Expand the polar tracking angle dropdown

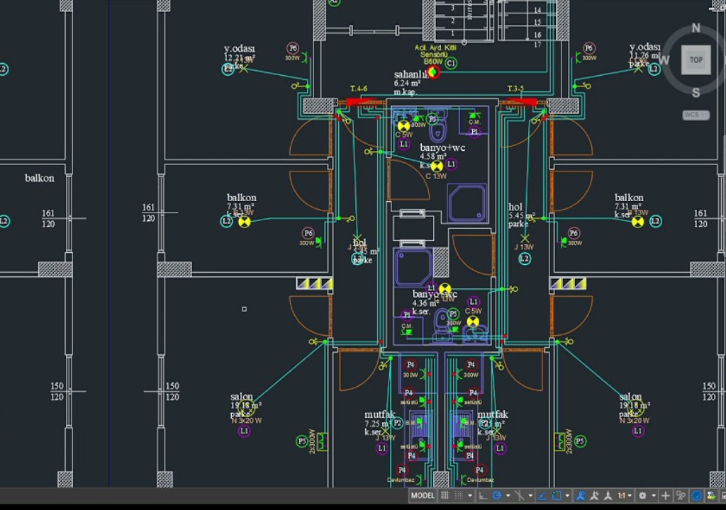508,496
